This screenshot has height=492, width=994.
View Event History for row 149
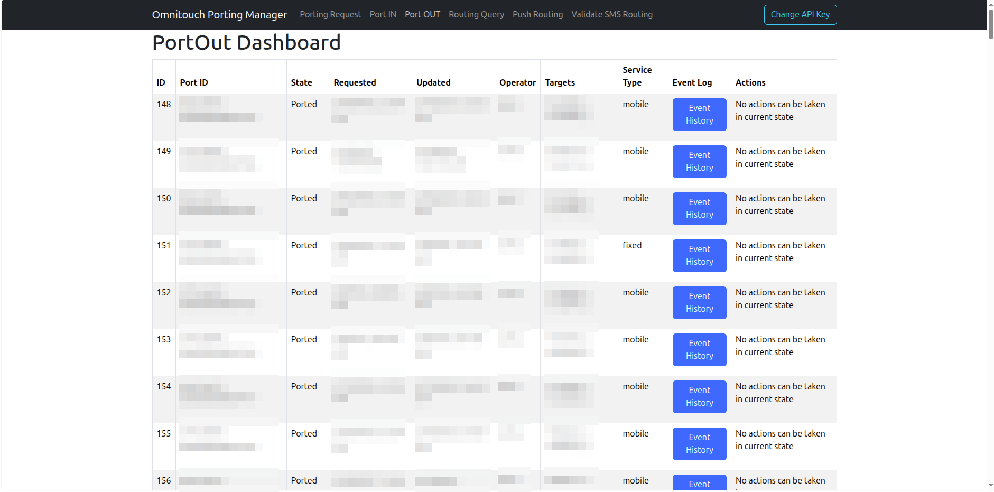[x=699, y=162]
